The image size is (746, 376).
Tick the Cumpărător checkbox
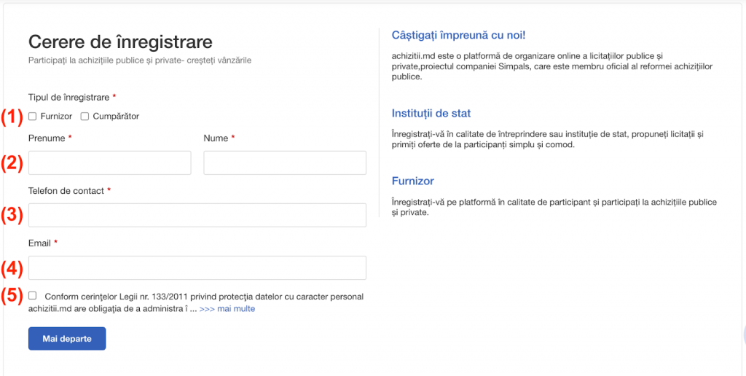pos(85,117)
